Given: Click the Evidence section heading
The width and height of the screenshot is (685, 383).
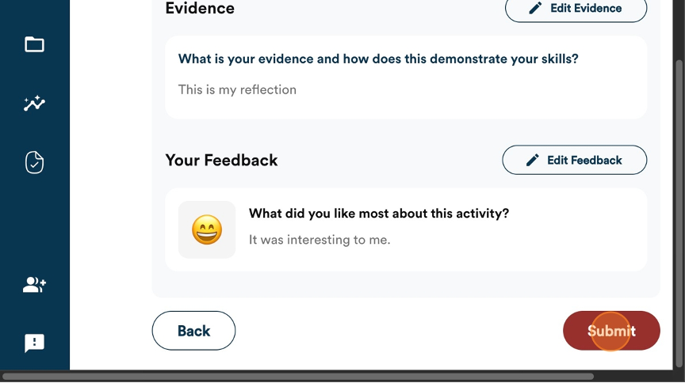Looking at the screenshot, I should point(200,8).
